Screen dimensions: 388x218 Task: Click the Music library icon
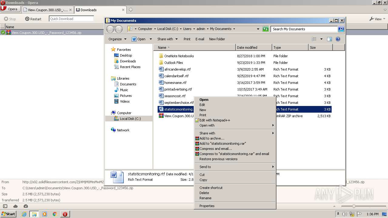point(116,90)
